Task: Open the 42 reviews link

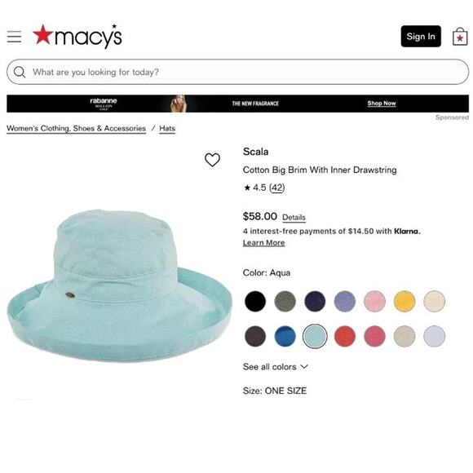Action: tap(277, 188)
